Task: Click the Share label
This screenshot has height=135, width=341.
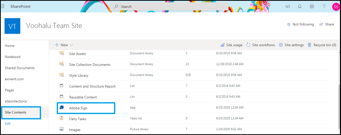Action: (x=329, y=24)
